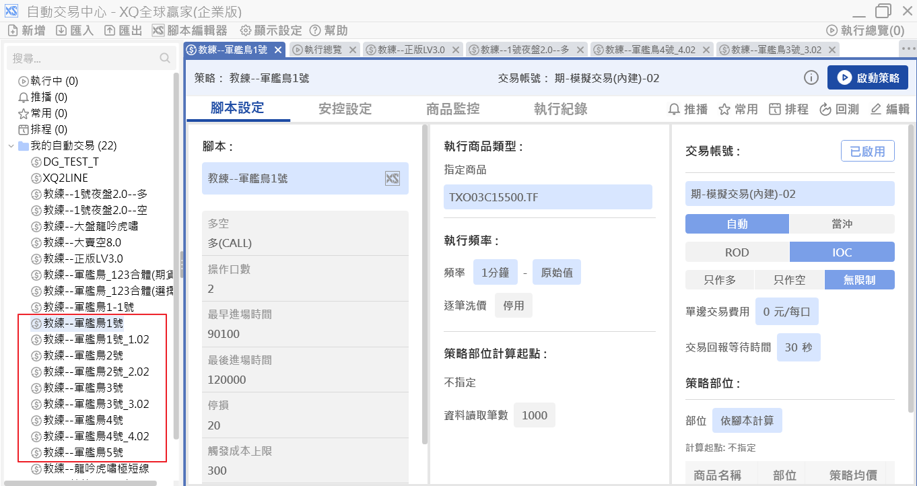This screenshot has width=917, height=486.
Task: Open the 幫助 help menu
Action: coord(329,30)
